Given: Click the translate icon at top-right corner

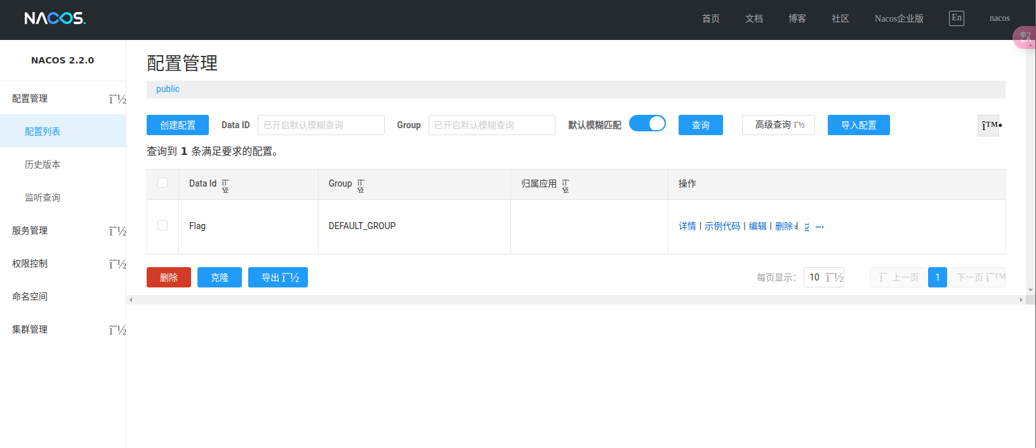Looking at the screenshot, I should (x=1025, y=37).
